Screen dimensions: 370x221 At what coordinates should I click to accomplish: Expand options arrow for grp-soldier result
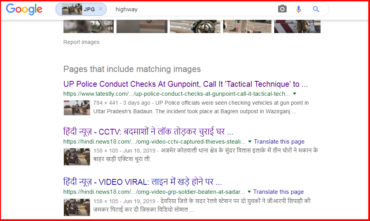pos(249,192)
